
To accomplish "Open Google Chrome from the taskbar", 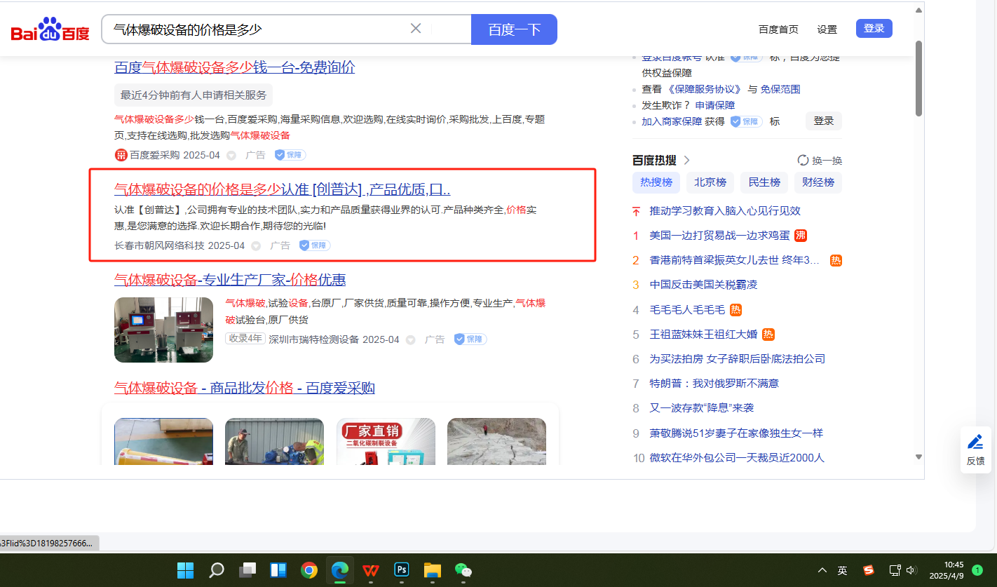I will [x=309, y=570].
